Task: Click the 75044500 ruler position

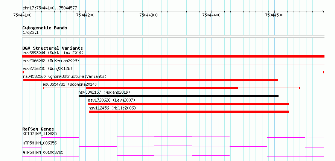Action: (274, 15)
